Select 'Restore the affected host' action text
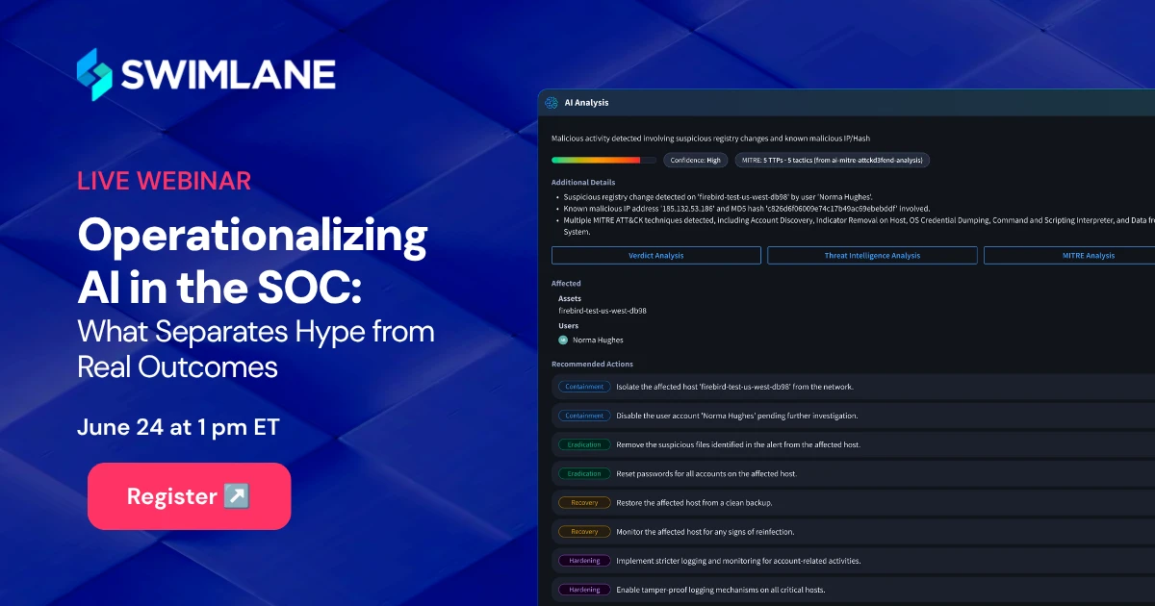Viewport: 1155px width, 606px height. tap(695, 502)
